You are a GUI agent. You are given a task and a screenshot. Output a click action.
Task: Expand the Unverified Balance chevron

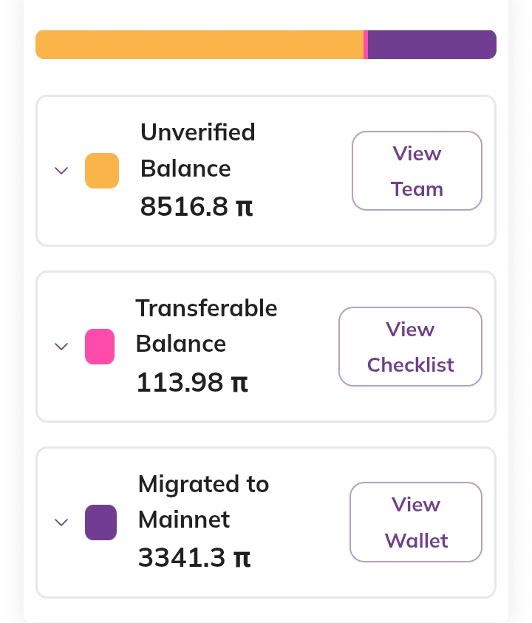click(x=62, y=171)
